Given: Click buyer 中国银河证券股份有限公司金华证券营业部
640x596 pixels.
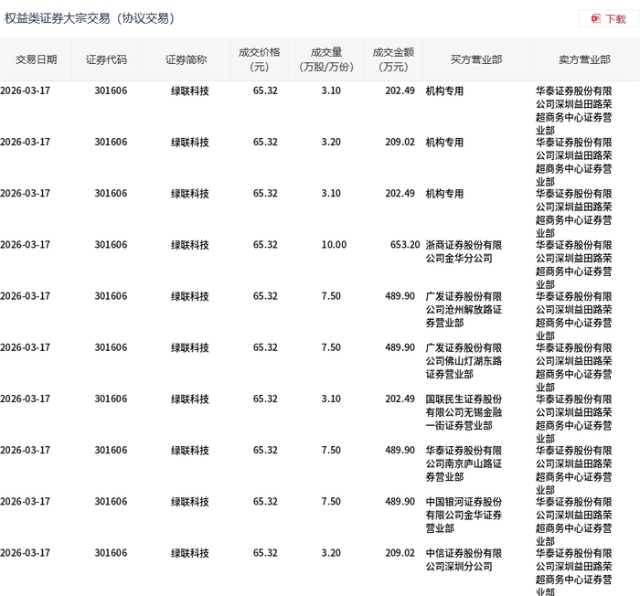Looking at the screenshot, I should pyautogui.click(x=464, y=516).
